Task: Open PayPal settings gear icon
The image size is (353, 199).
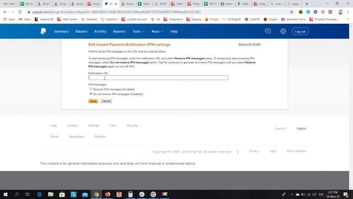Action: 283,31
